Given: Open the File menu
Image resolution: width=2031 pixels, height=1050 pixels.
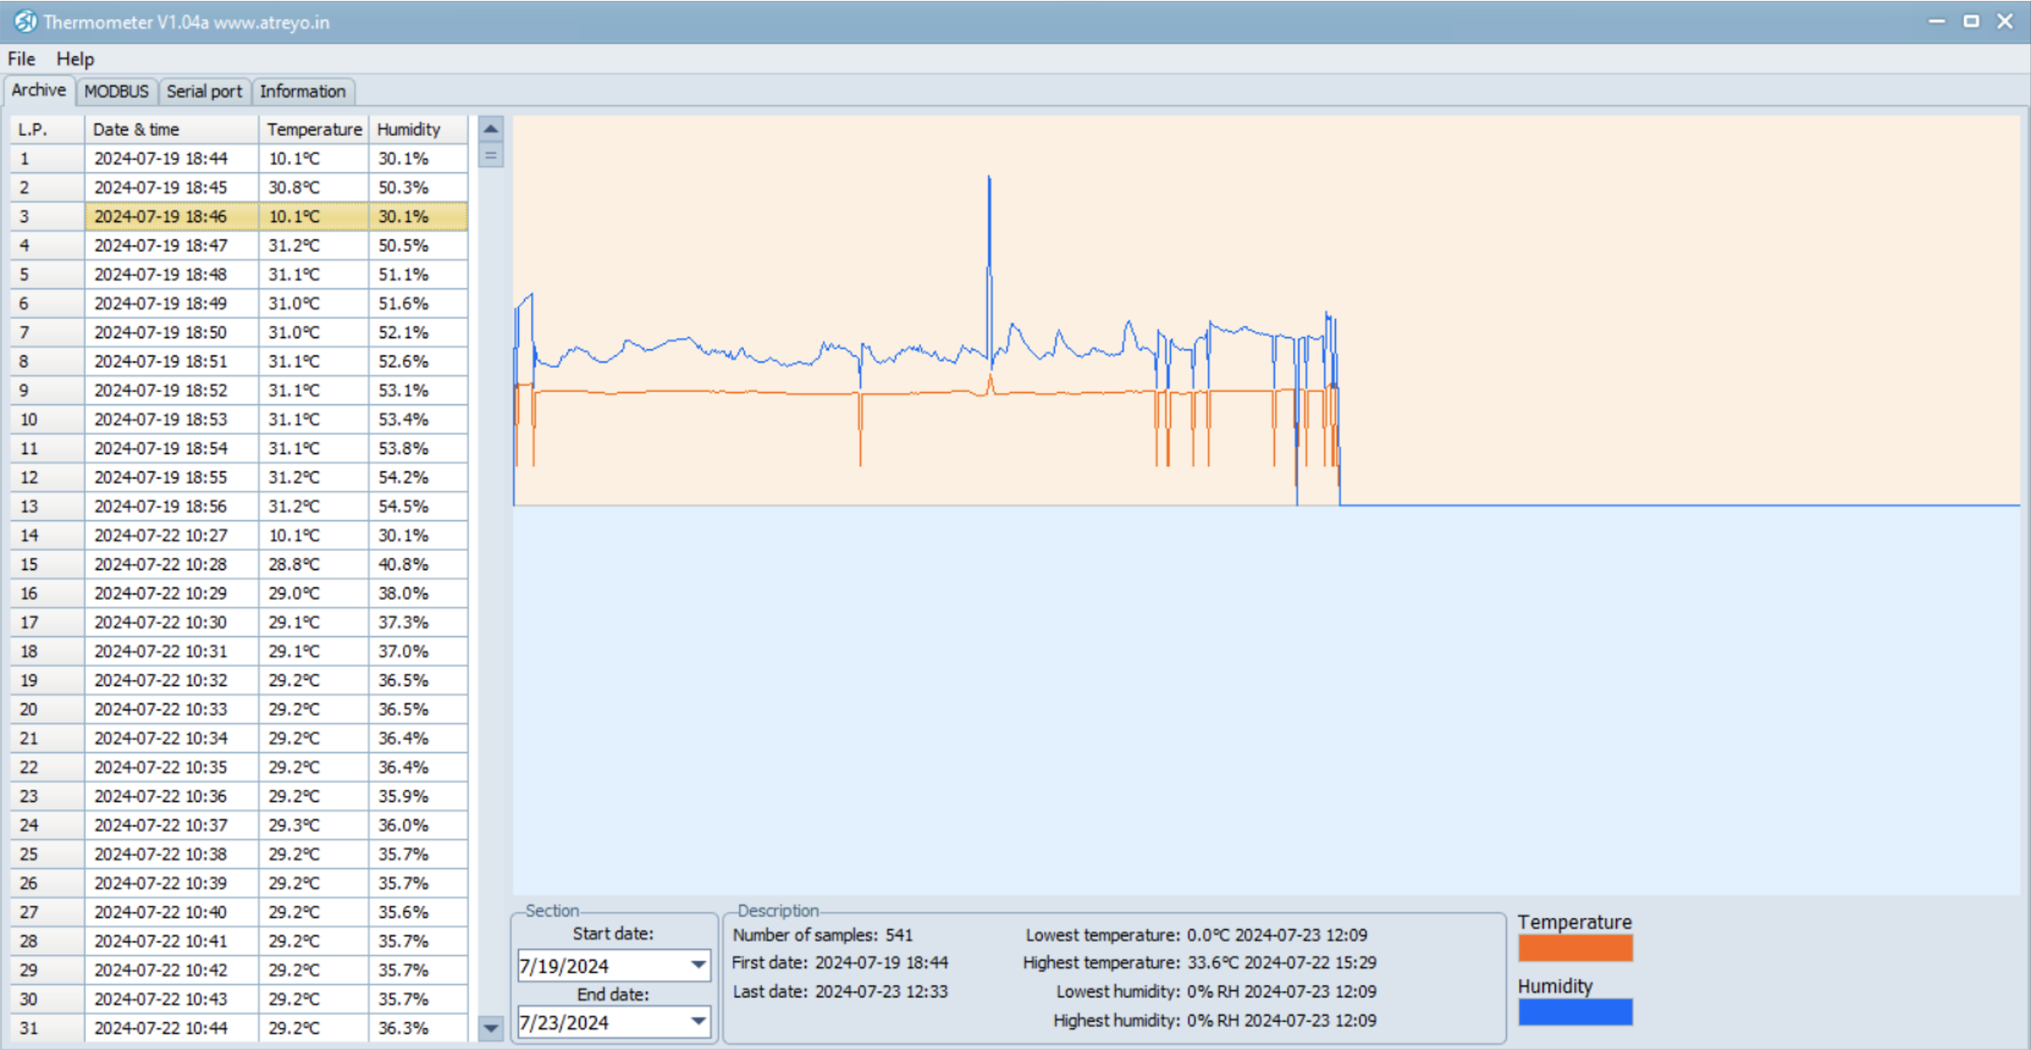Looking at the screenshot, I should tap(21, 59).
